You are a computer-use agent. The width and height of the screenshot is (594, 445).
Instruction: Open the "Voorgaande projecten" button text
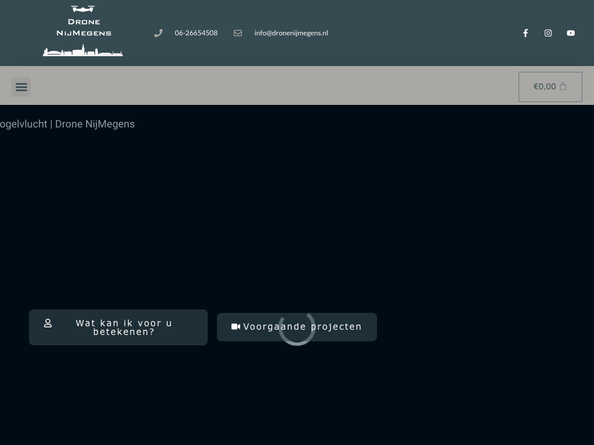(302, 327)
